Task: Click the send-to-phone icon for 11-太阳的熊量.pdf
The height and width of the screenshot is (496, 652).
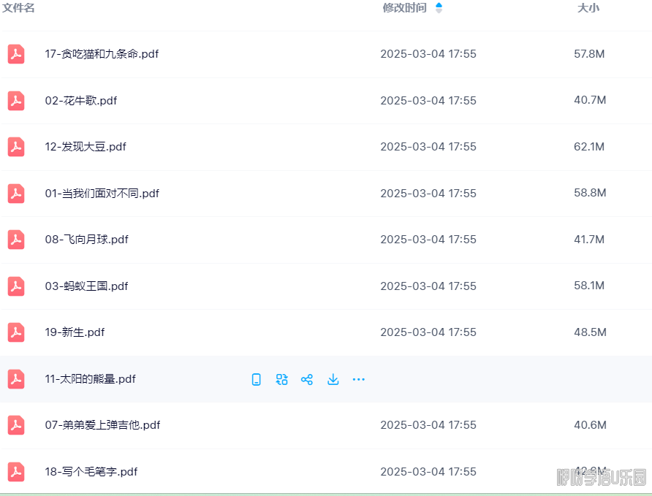Action: click(x=256, y=379)
